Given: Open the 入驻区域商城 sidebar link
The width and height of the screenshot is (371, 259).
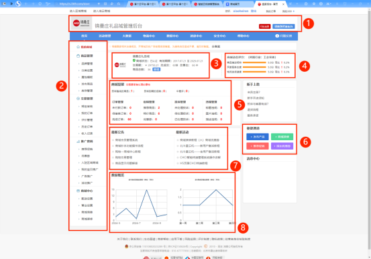Looking at the screenshot, I should tap(90, 162).
